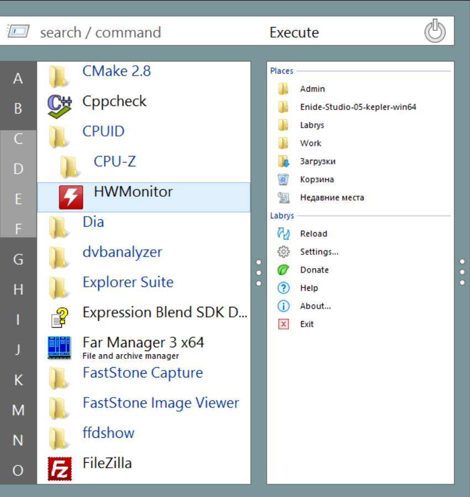
Task: Click Exit in the Labrys menu
Action: coord(307,325)
